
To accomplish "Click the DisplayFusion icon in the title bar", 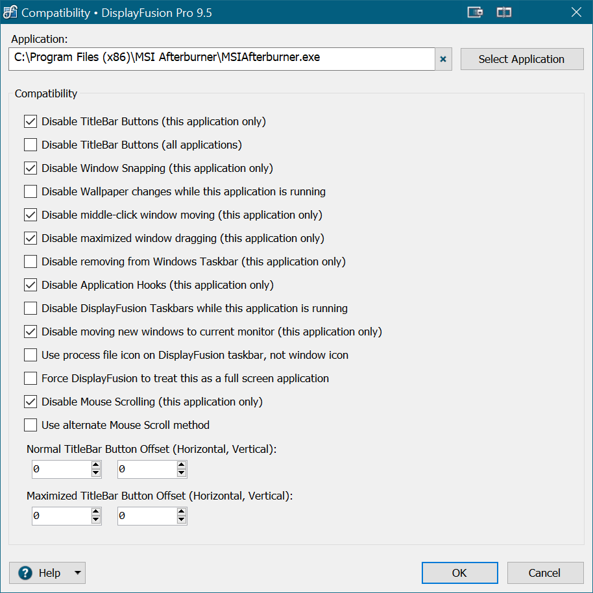I will pos(10,12).
